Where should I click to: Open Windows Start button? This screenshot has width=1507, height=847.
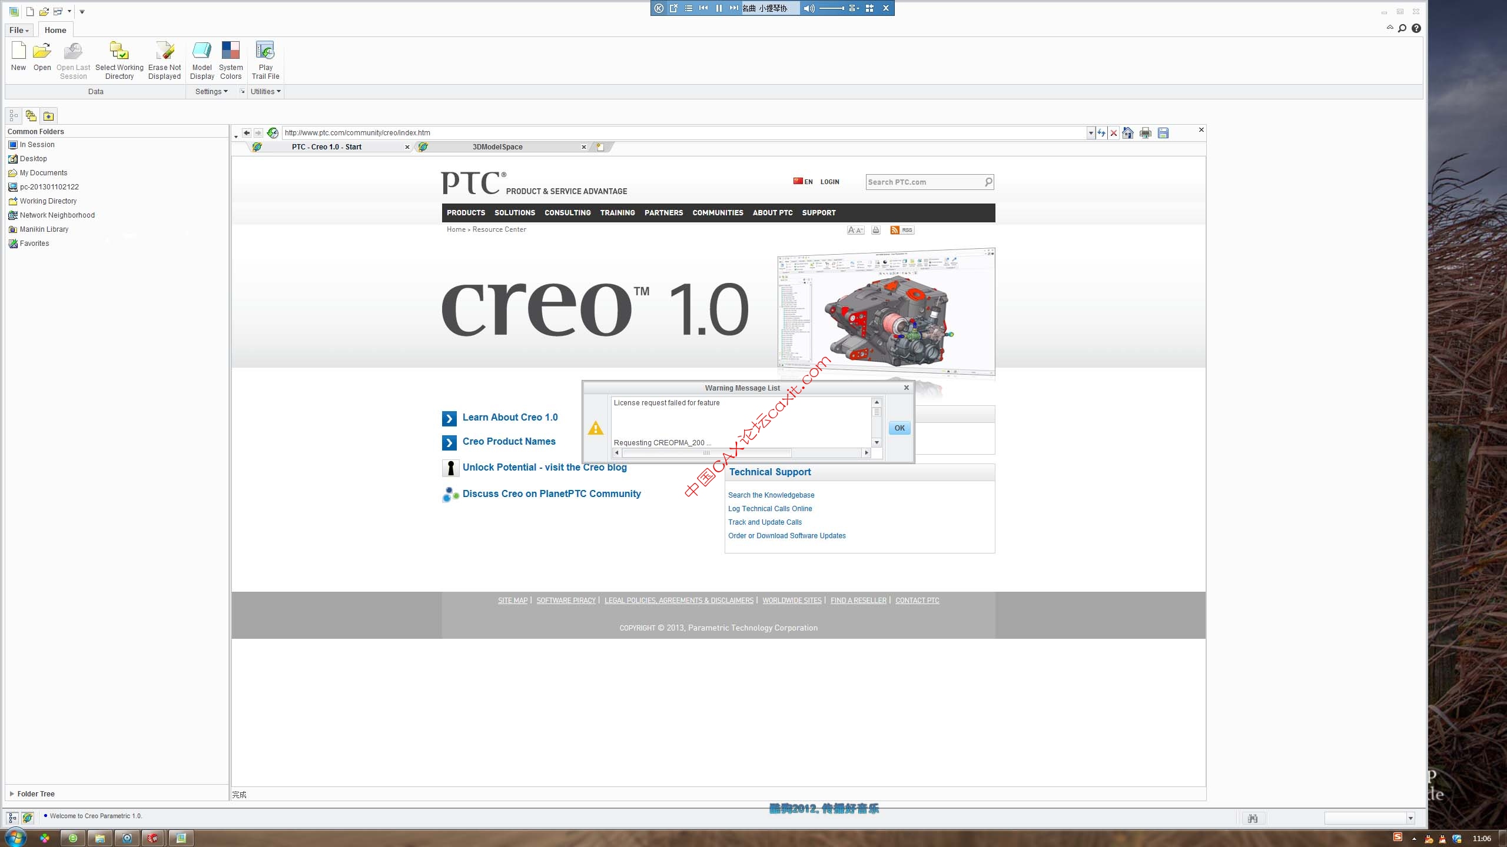click(15, 837)
